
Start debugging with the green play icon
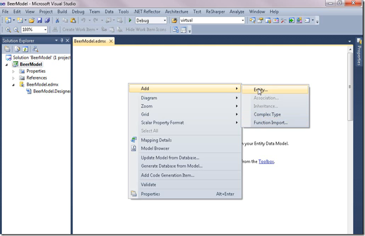130,20
